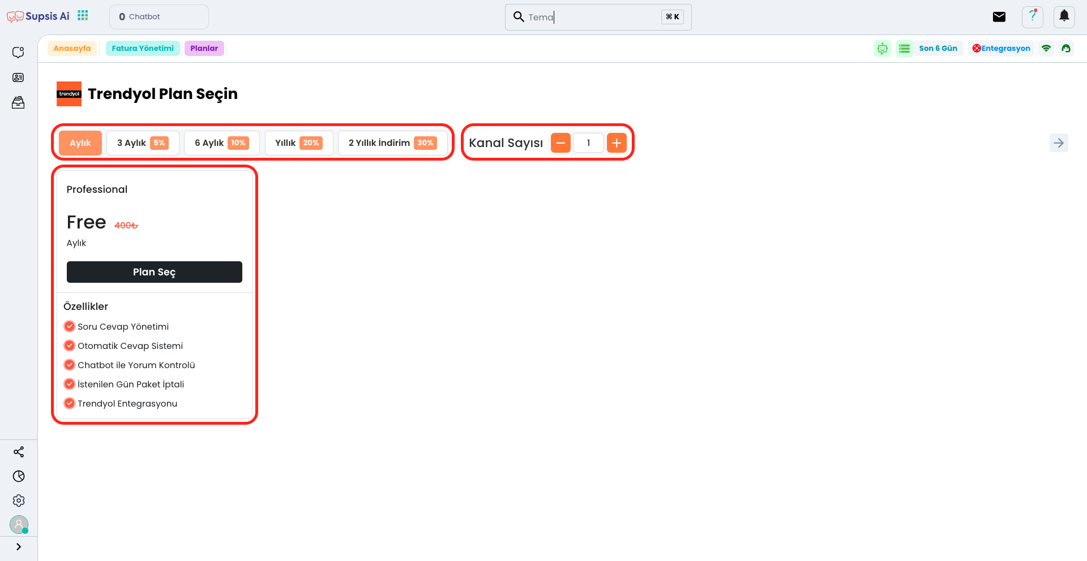Click the Otomatik Cevap Sistemi checkmark
Image resolution: width=1087 pixels, height=561 pixels.
pyautogui.click(x=70, y=346)
